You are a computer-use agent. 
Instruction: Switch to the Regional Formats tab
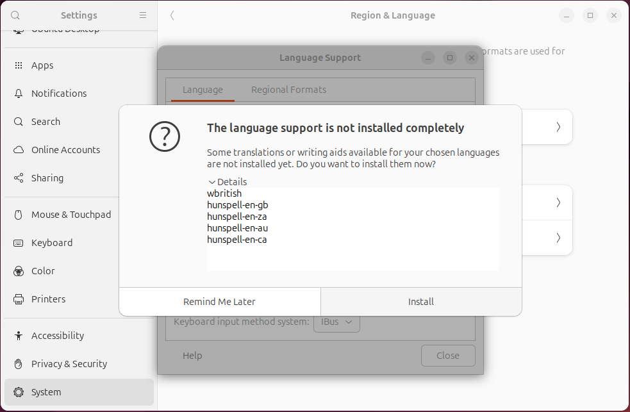click(288, 90)
